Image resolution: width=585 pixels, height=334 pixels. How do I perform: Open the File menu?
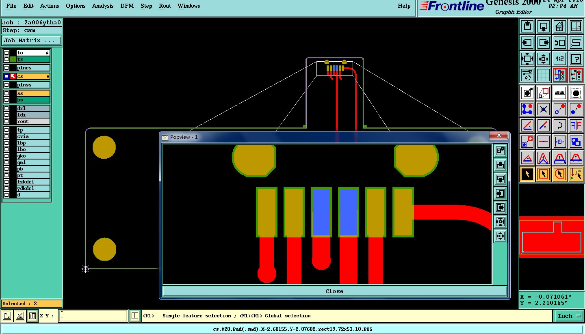11,6
